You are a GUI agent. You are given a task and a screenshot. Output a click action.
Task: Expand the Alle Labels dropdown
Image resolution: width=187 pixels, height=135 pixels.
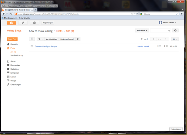click(142, 31)
